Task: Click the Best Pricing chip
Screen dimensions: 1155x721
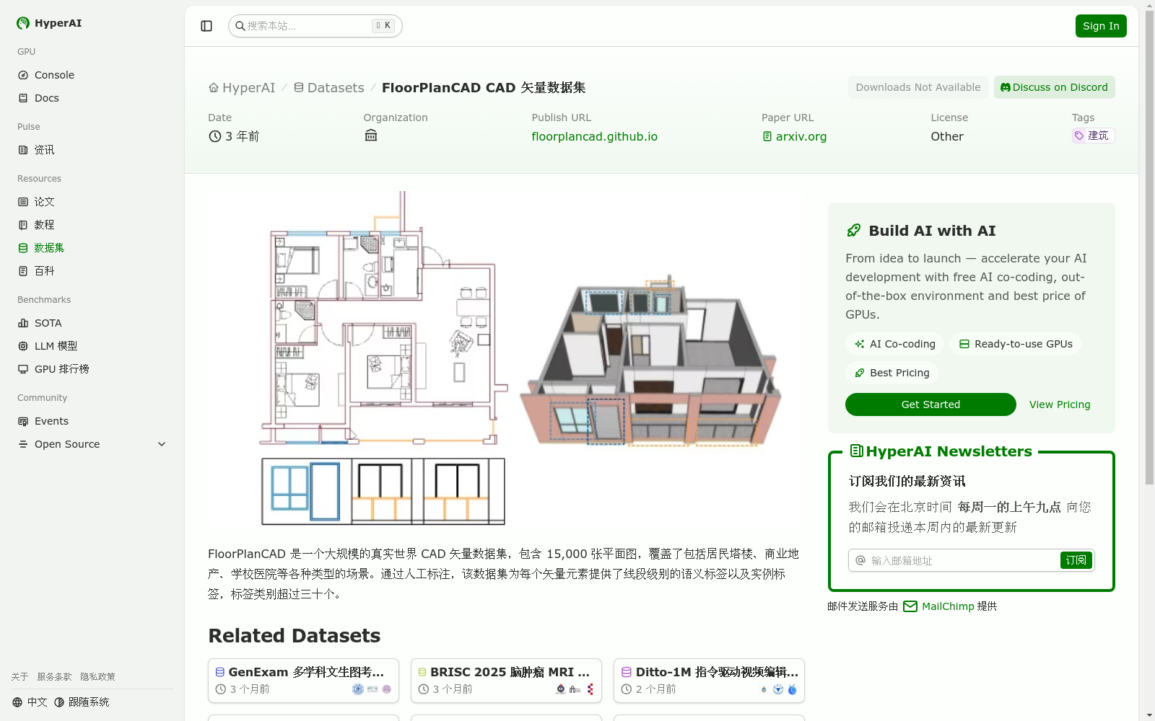Action: 892,373
